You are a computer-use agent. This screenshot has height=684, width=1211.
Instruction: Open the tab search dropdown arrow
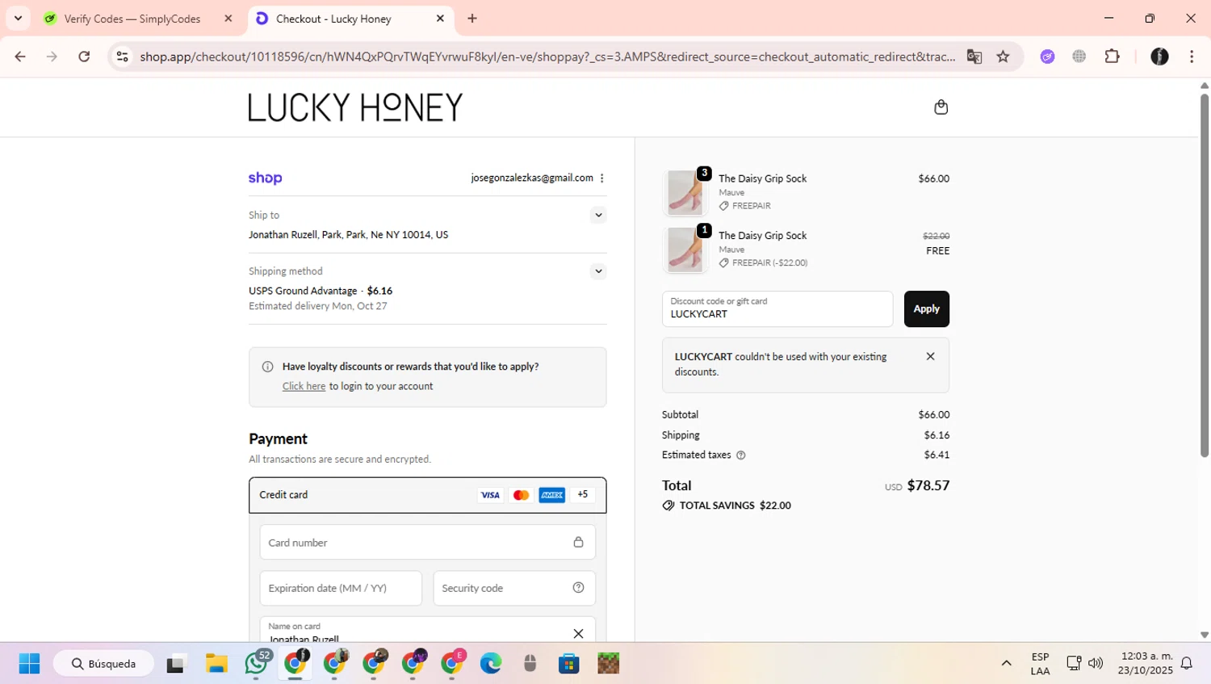tap(18, 18)
